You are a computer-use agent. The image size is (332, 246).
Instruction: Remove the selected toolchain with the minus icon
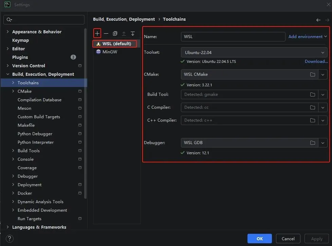click(106, 34)
